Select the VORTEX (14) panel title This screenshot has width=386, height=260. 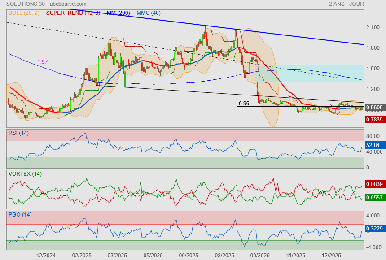coord(25,173)
